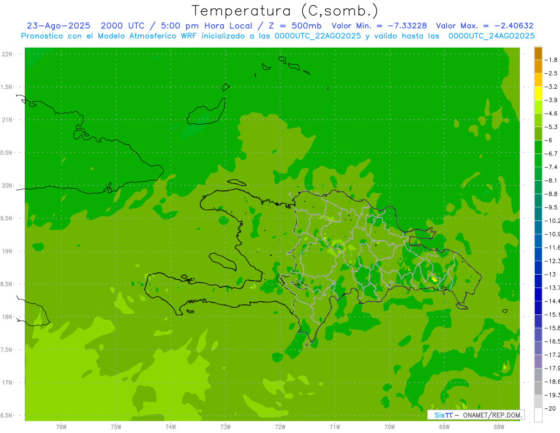This screenshot has height=433, width=560.
Task: Click the -15.1 colorbar value label
Action: pyautogui.click(x=553, y=314)
